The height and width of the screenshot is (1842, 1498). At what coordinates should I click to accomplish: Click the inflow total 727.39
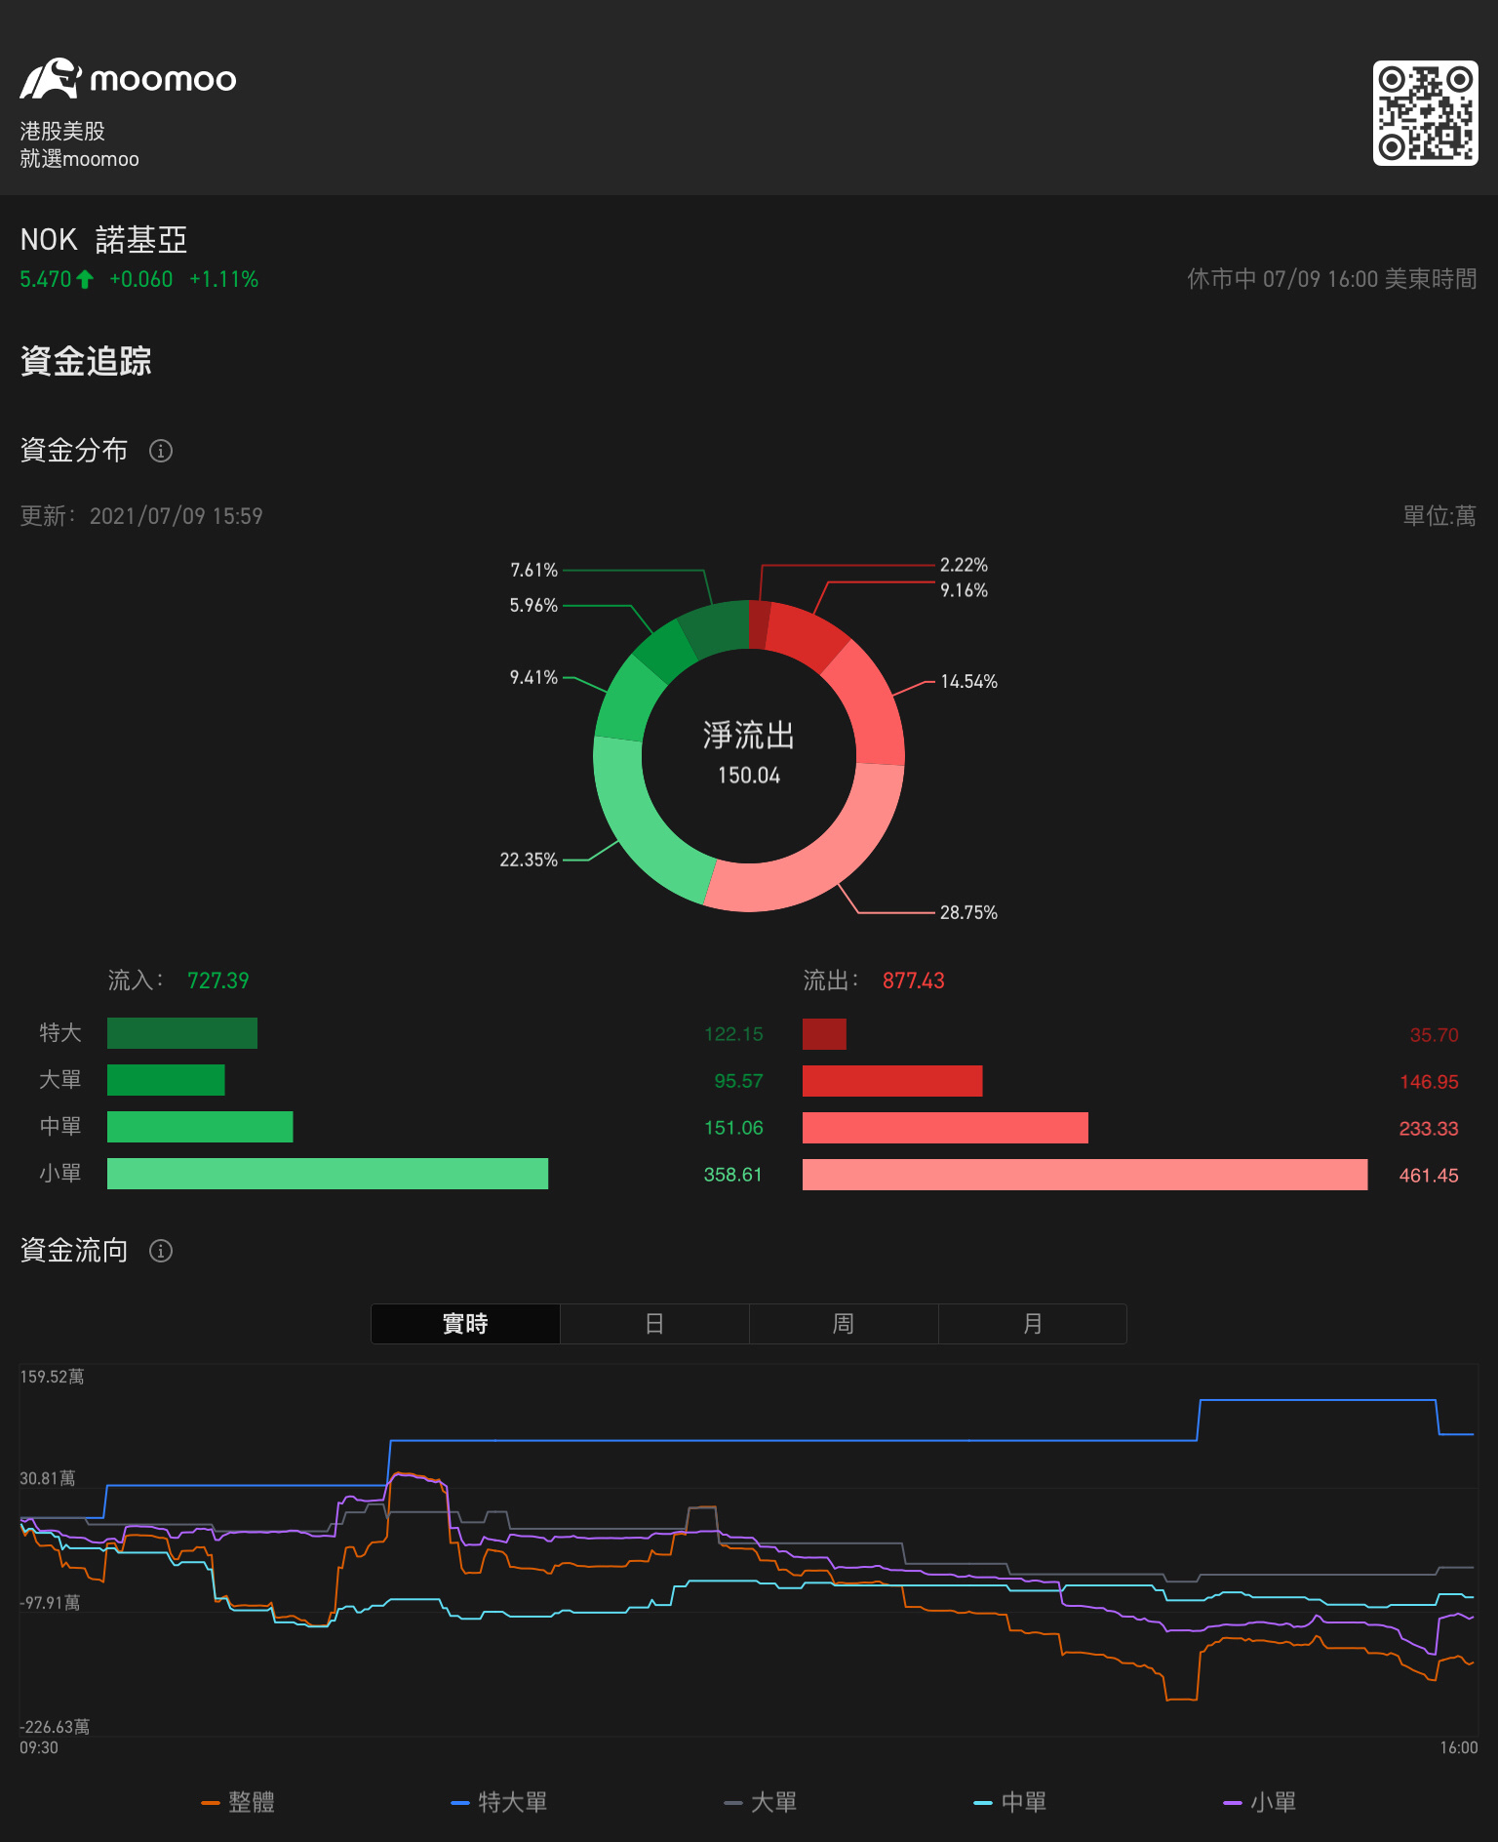tap(217, 981)
